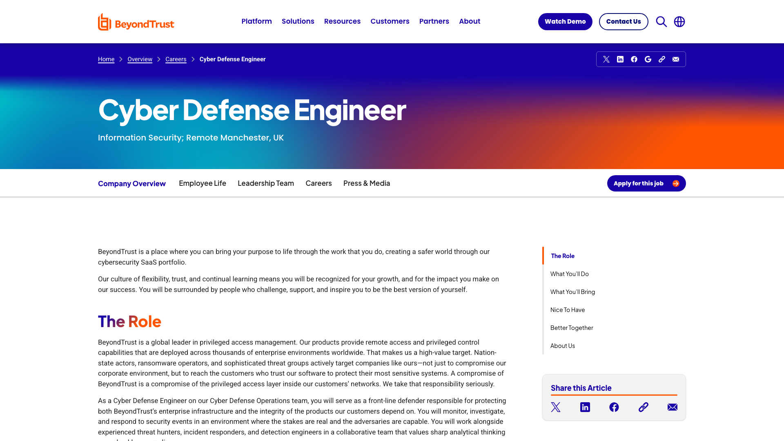Click the BeyondTrust logo
The height and width of the screenshot is (441, 784).
(x=136, y=22)
